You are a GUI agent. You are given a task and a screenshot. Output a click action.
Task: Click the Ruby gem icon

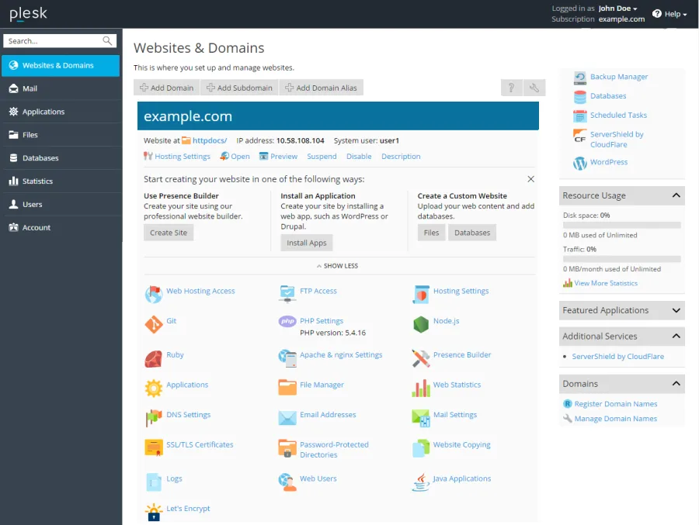tap(153, 358)
